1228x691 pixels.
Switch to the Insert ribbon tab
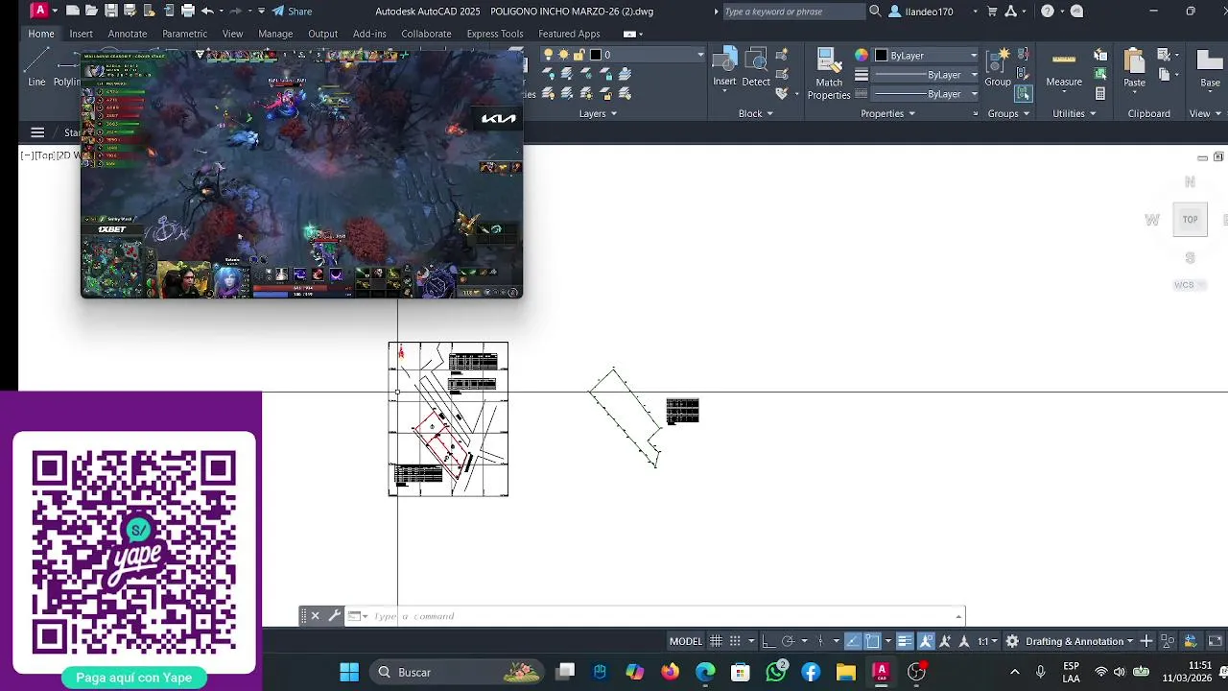click(x=81, y=34)
